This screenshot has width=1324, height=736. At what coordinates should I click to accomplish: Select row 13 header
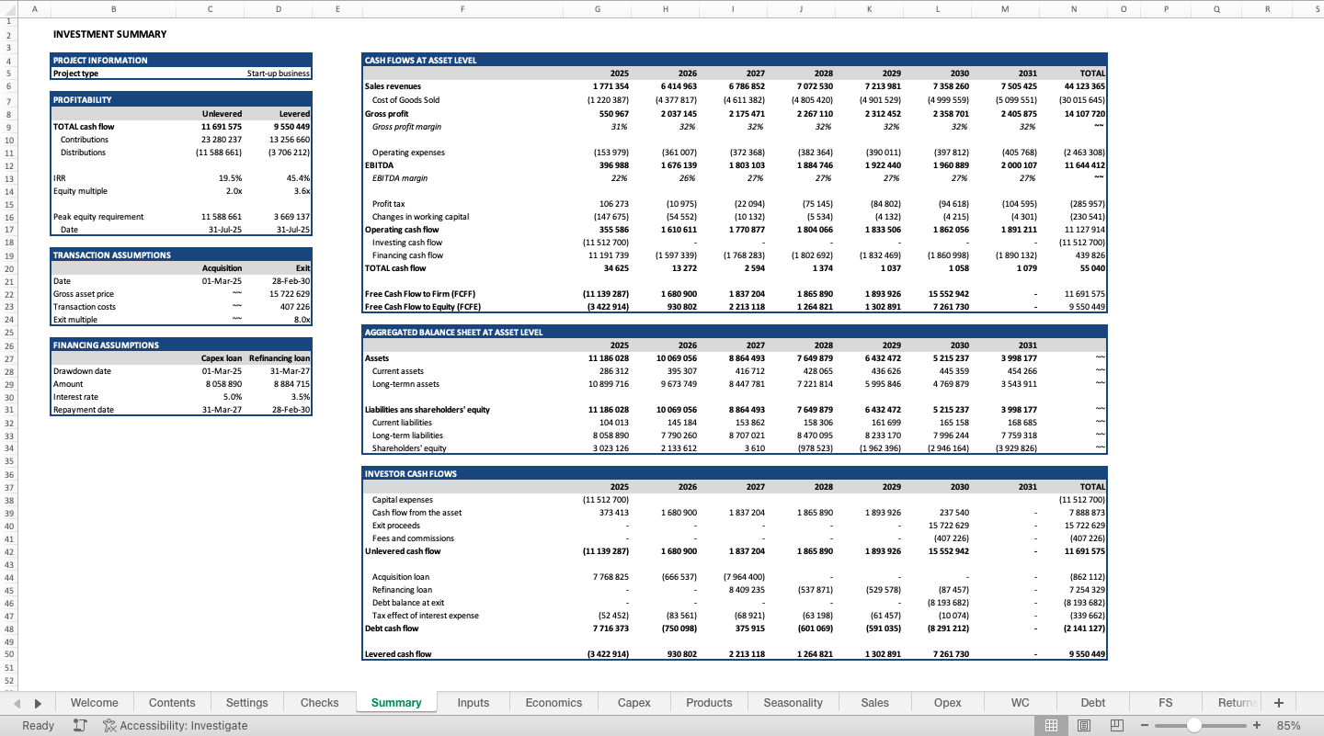point(8,178)
